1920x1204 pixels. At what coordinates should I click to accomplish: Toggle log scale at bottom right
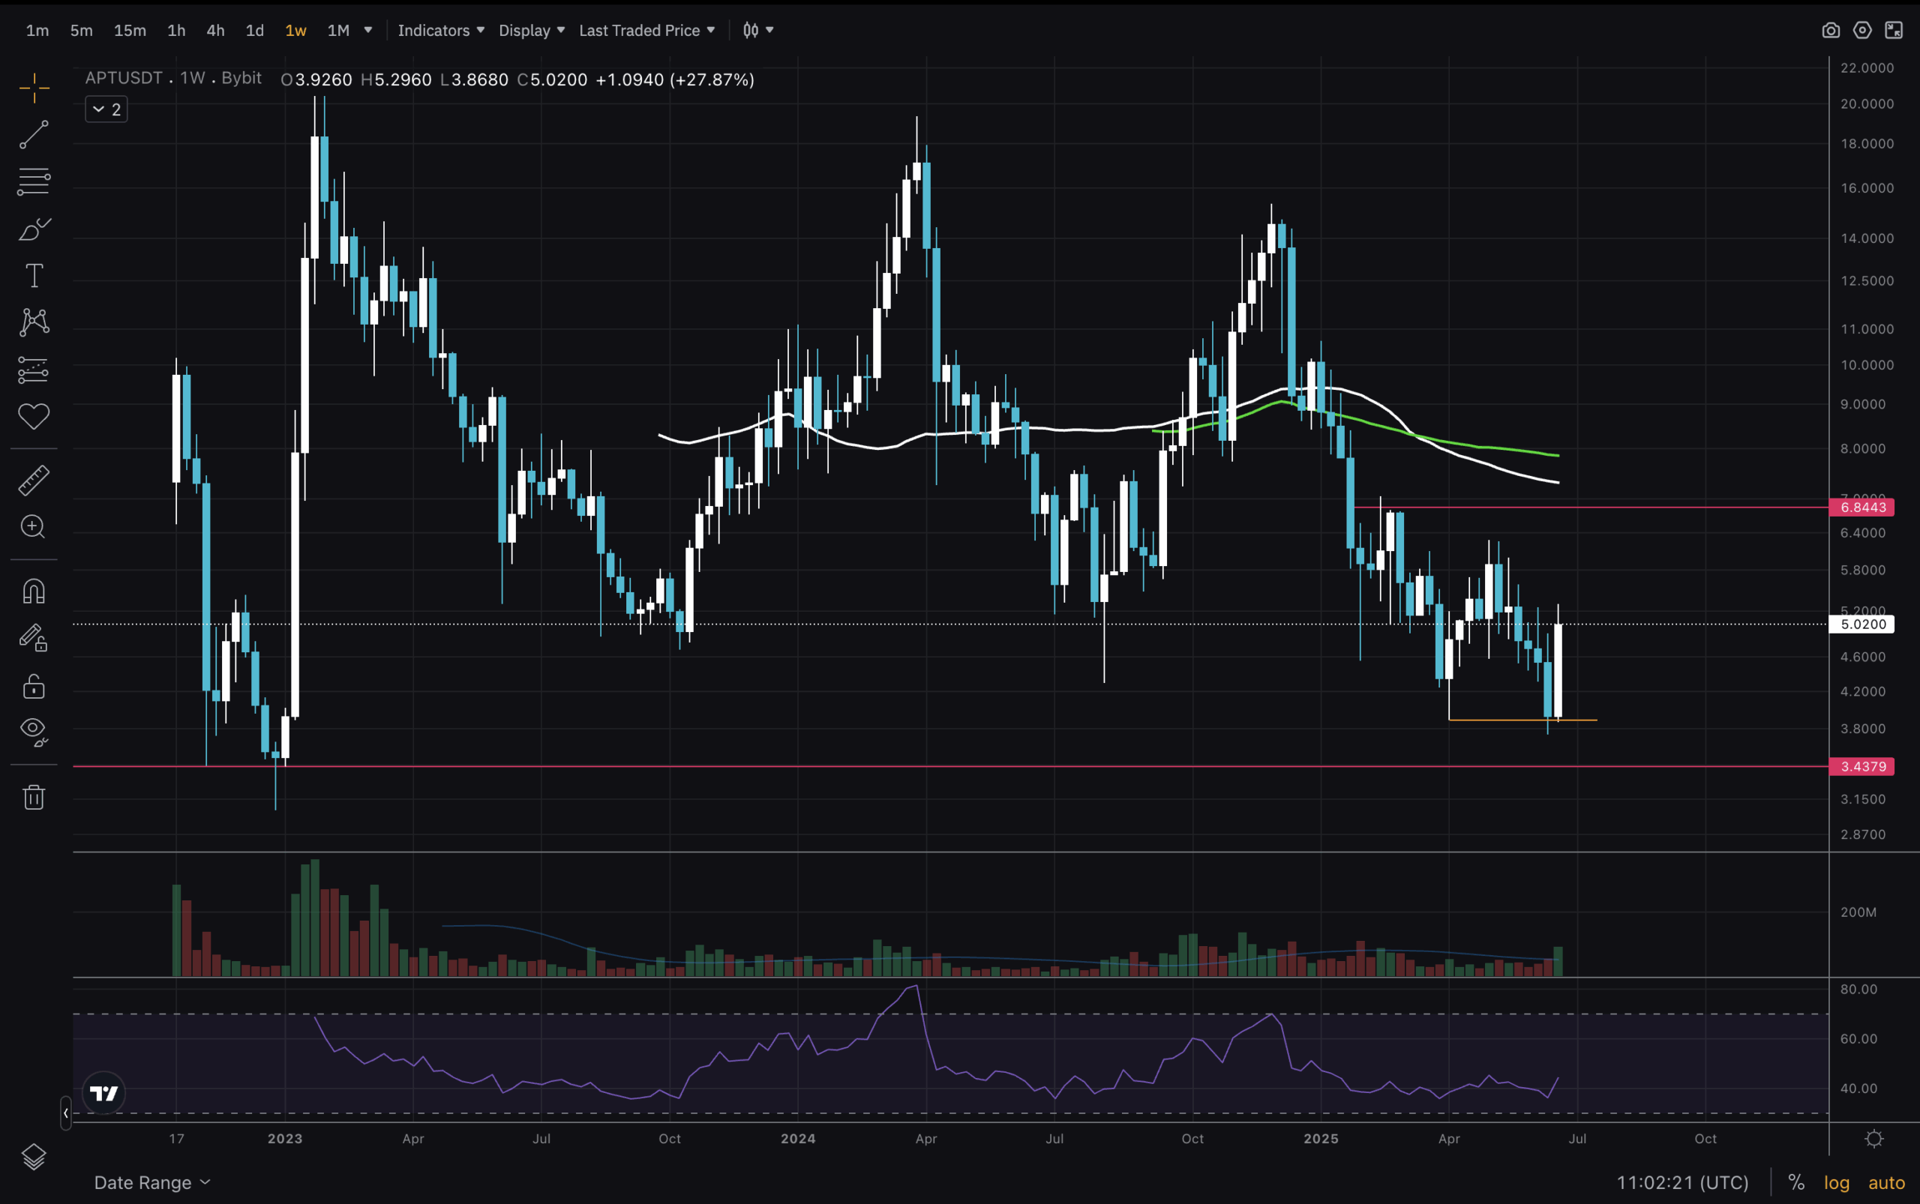(1836, 1182)
